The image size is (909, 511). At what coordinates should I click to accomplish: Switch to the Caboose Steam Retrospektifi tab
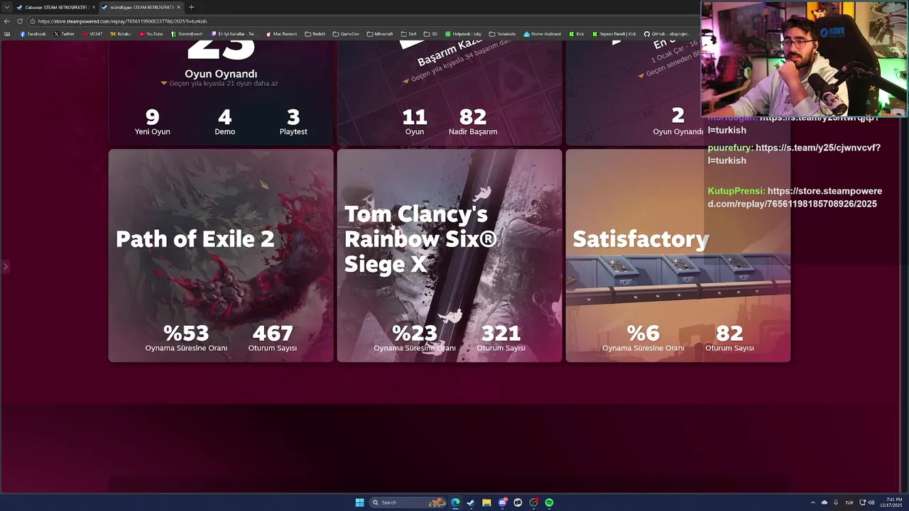55,7
